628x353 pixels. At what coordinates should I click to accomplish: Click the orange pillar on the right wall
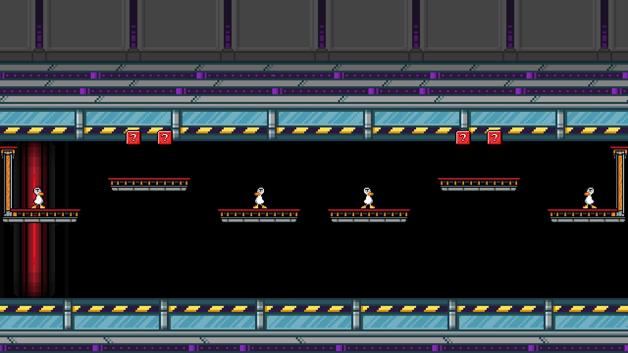click(x=620, y=181)
